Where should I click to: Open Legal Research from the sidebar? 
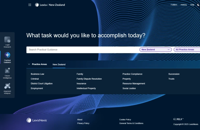tap(7, 42)
